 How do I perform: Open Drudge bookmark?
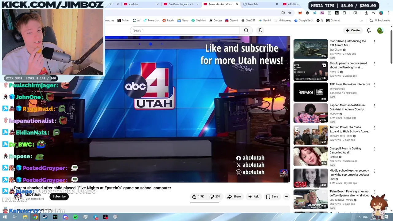(216, 21)
